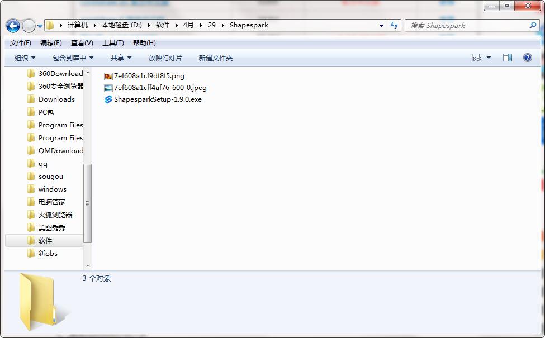Click the windows folder icon
The image size is (545, 338).
[31, 189]
